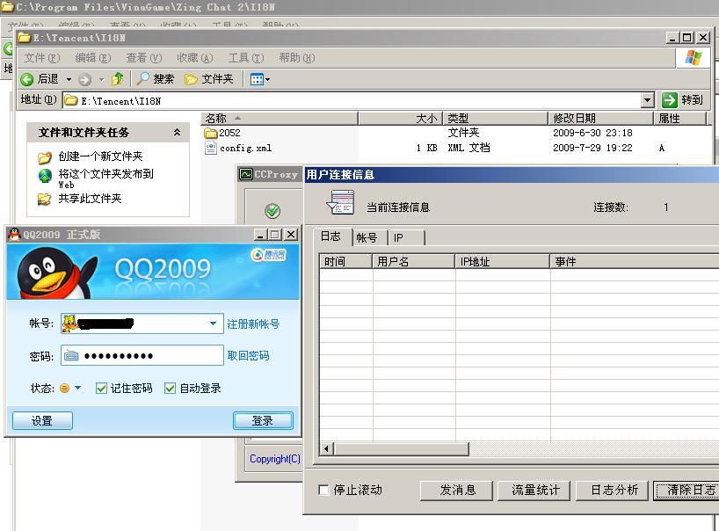This screenshot has width=719, height=531.
Task: Click the folder icon in the address bar
Action: (70, 100)
